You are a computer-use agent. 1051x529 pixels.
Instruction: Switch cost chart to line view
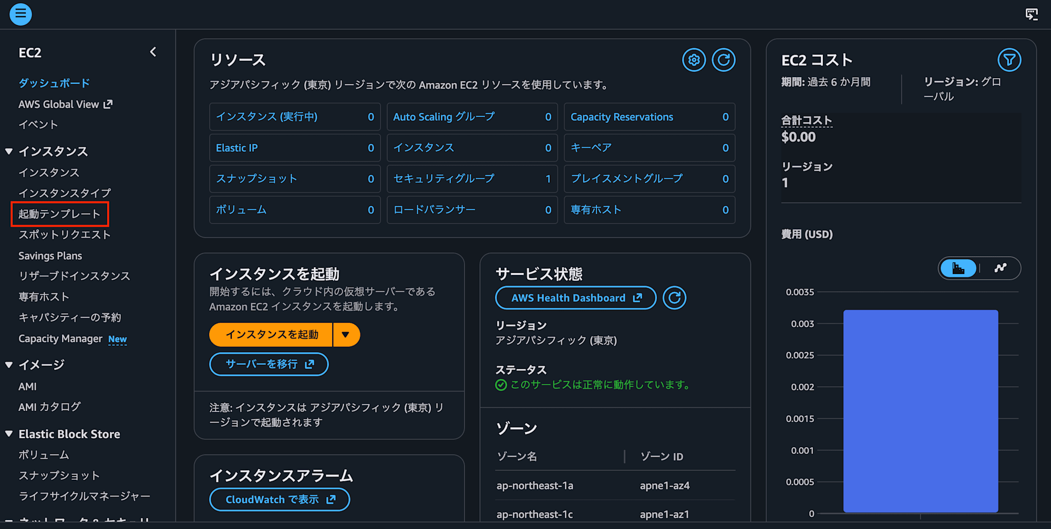tap(1000, 268)
